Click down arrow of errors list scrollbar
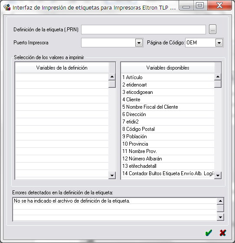 [220, 217]
